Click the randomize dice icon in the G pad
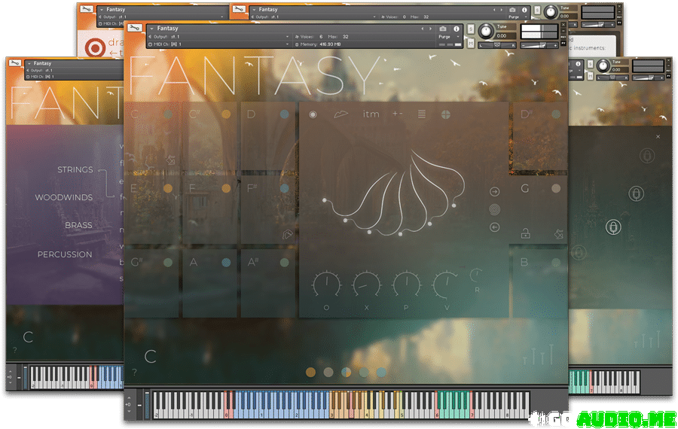This screenshot has width=678, height=429. point(558,234)
